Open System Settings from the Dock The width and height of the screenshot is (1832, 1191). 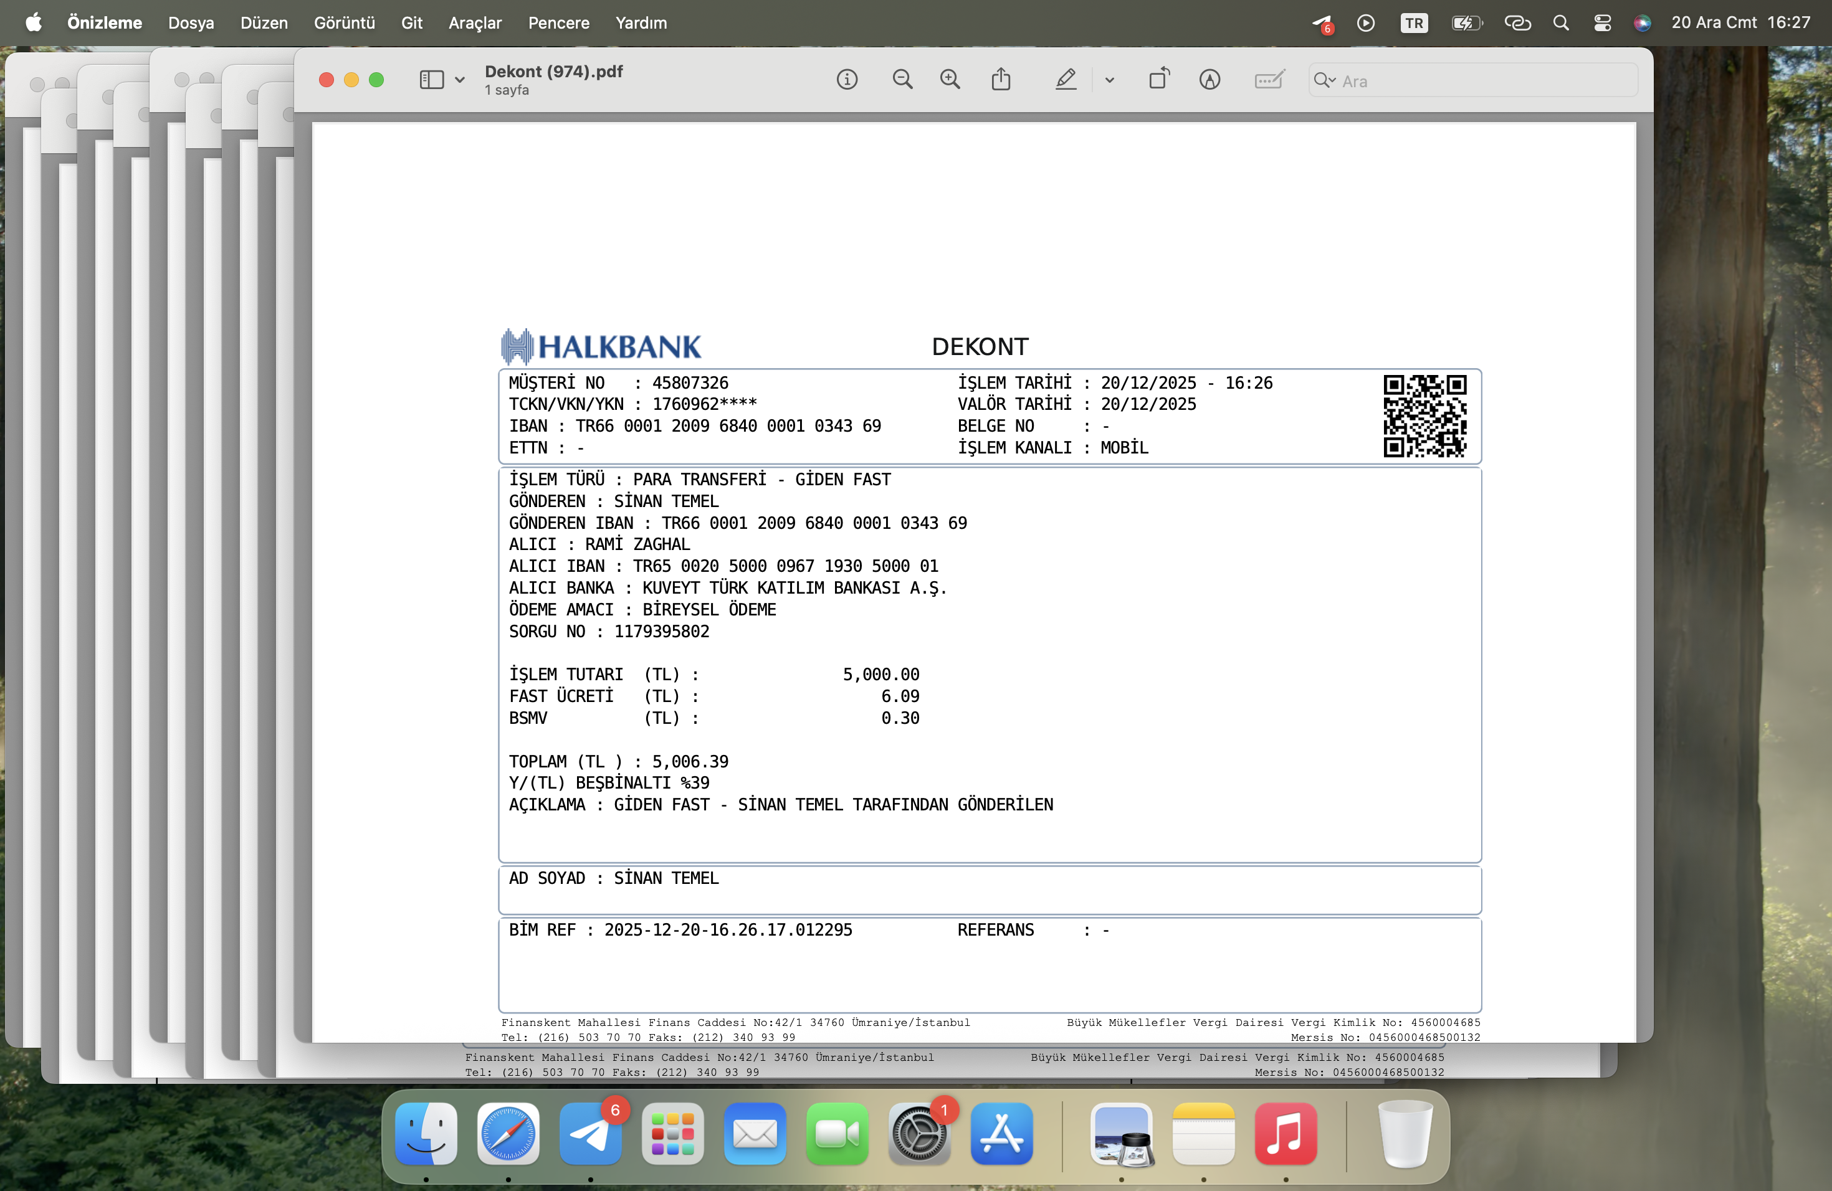[919, 1133]
